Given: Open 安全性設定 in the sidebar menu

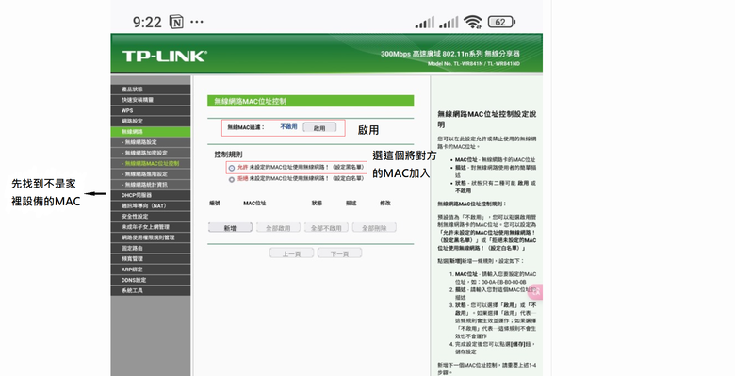Looking at the screenshot, I should [151, 216].
